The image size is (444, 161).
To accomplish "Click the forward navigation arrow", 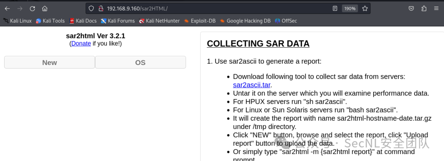I will 20,9.
